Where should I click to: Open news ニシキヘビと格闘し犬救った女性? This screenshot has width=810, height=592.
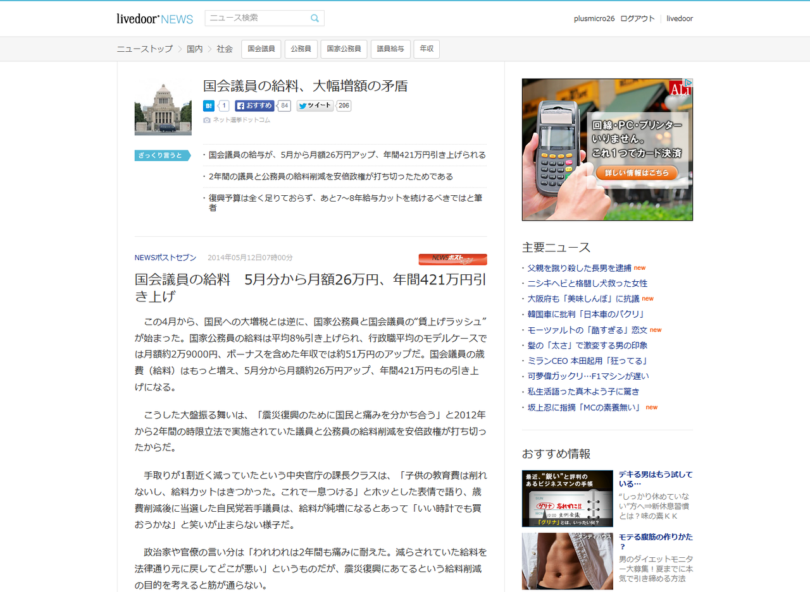point(587,284)
